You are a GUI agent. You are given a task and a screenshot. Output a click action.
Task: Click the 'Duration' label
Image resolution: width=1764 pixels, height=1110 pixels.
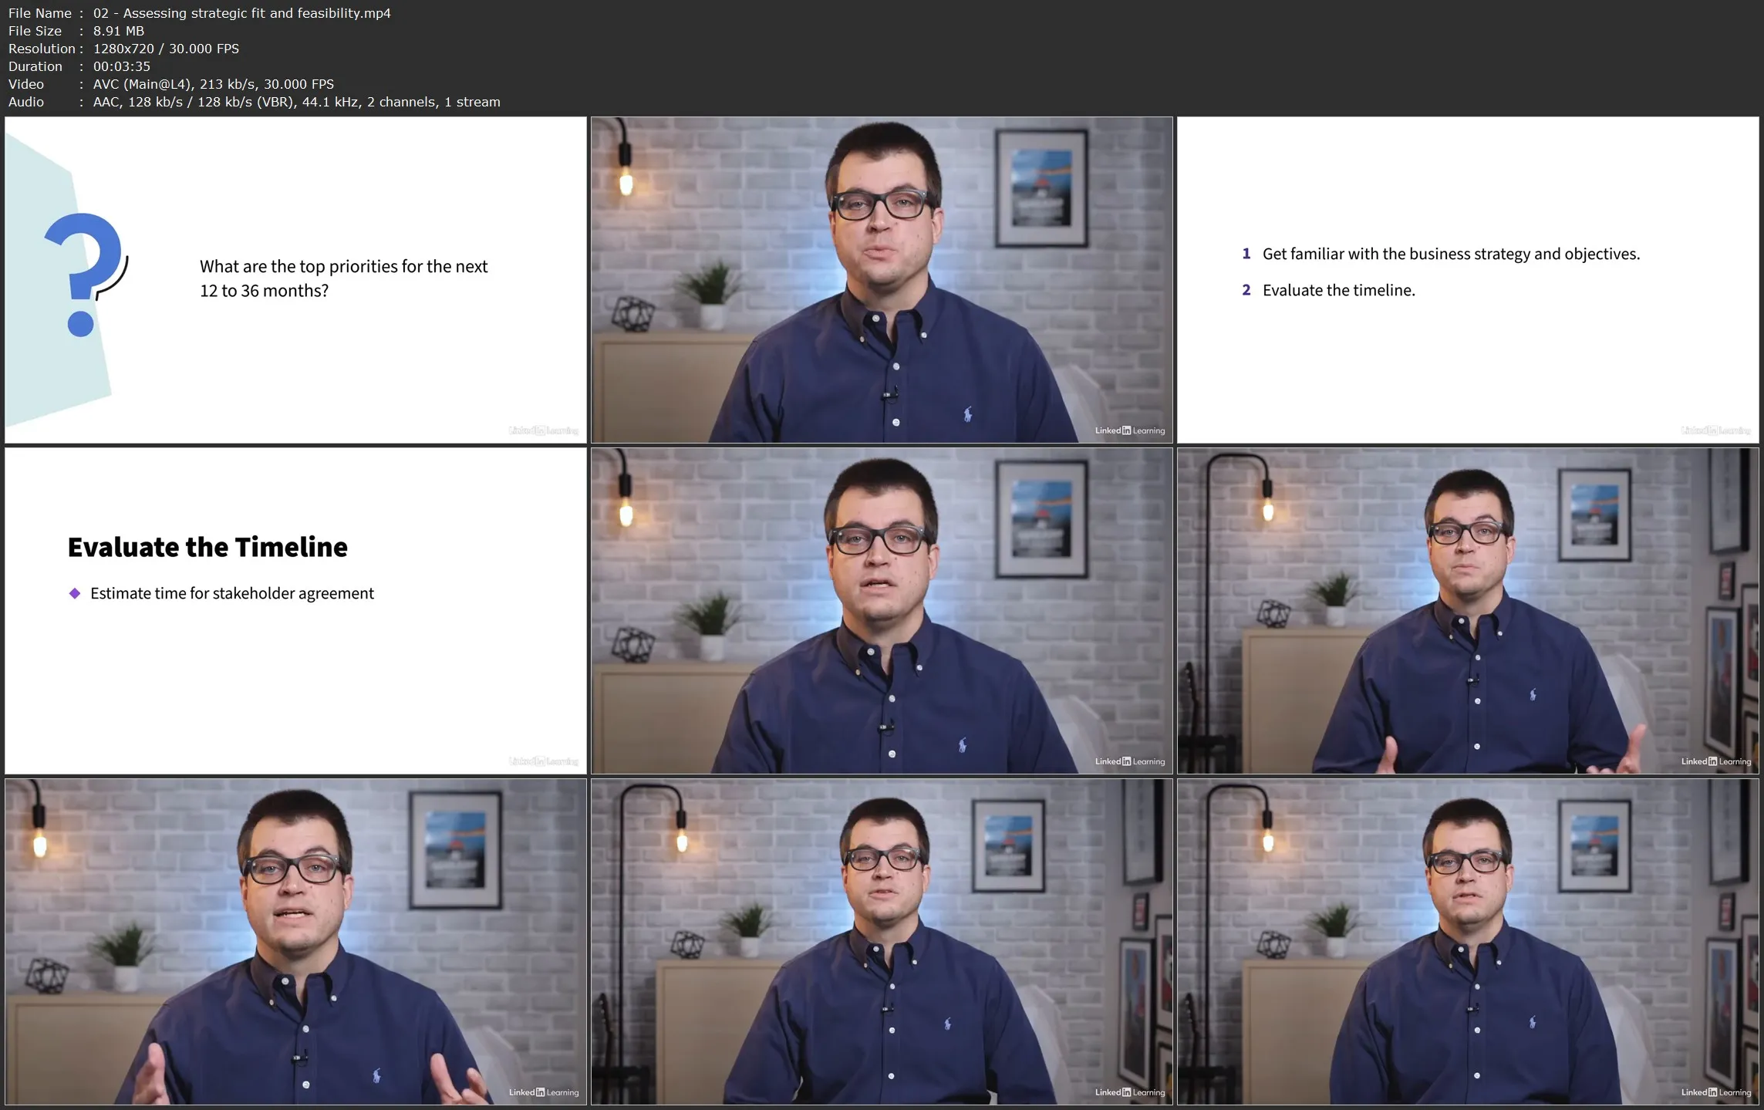(35, 66)
